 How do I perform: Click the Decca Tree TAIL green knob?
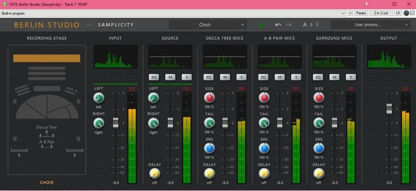pyautogui.click(x=209, y=123)
